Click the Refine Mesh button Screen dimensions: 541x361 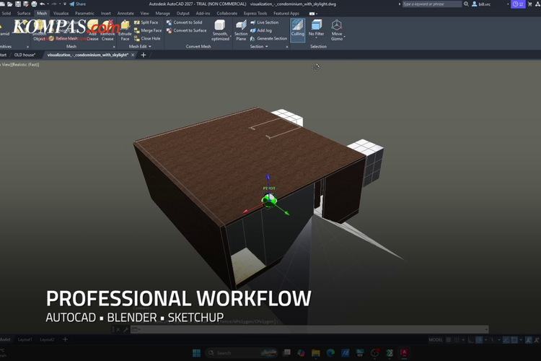coord(63,38)
